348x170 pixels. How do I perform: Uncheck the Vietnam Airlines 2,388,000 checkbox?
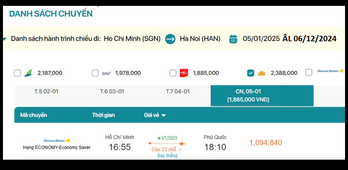(251, 73)
